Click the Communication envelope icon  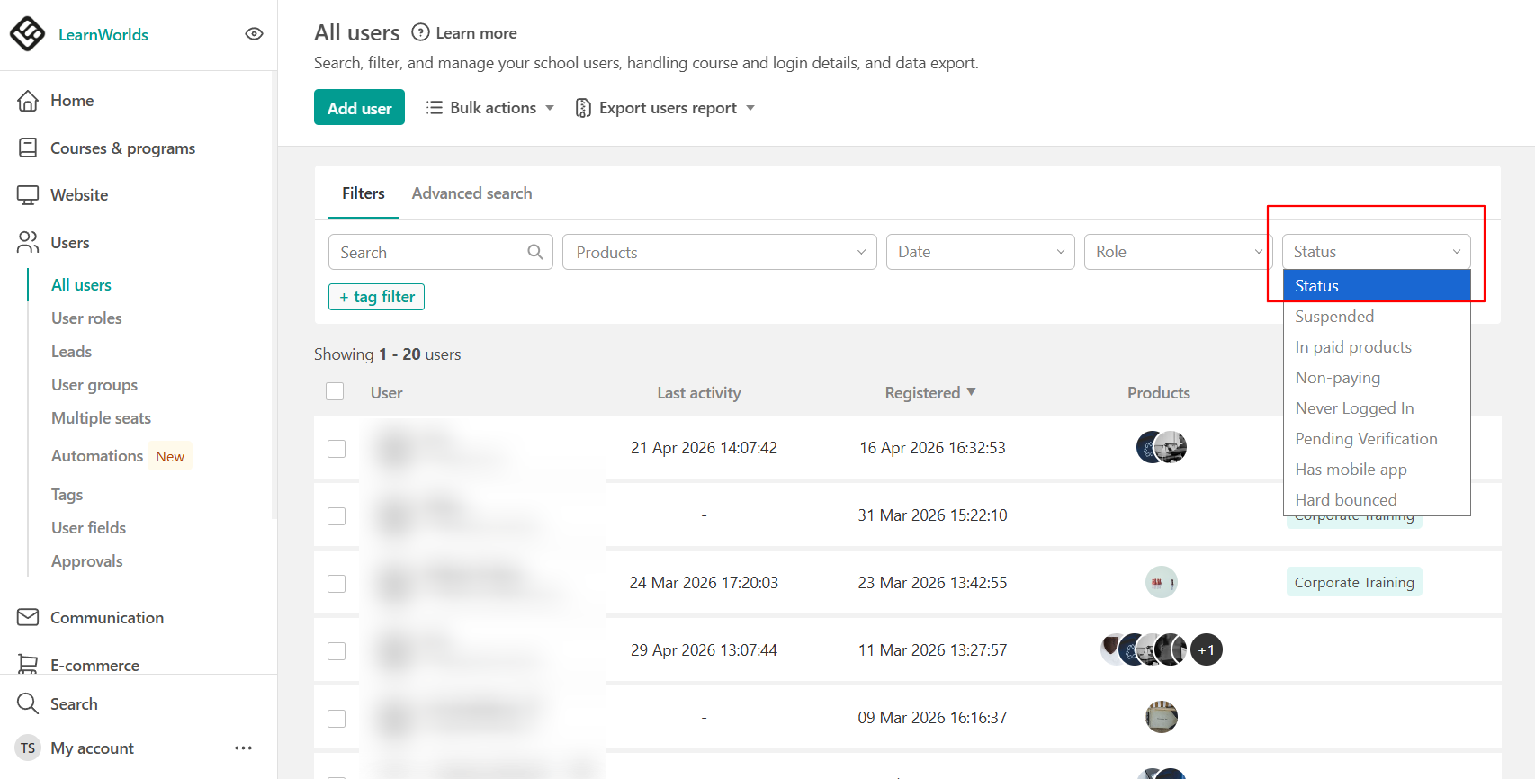point(28,617)
